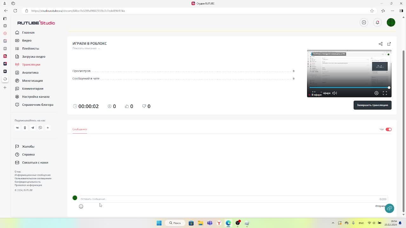Open OBS Studio from taskbar
This screenshot has width=406, height=228.
(x=238, y=223)
